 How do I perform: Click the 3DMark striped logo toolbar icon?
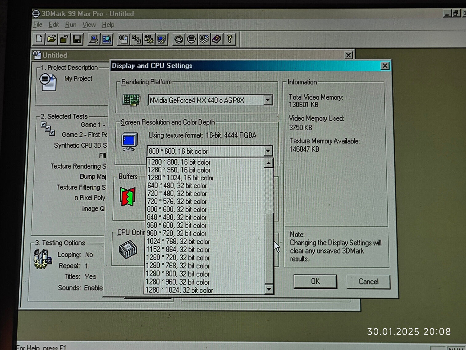(x=191, y=39)
